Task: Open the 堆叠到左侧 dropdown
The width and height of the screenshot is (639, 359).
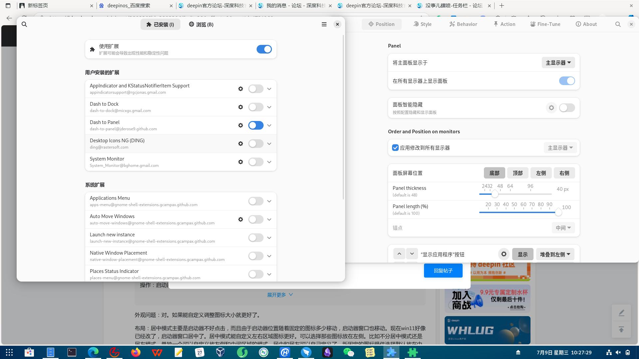Action: click(x=555, y=254)
